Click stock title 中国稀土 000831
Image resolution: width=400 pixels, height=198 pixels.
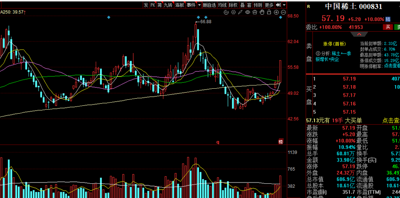point(354,7)
